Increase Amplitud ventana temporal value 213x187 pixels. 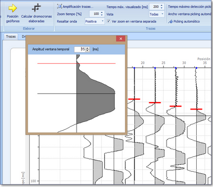click(87, 48)
